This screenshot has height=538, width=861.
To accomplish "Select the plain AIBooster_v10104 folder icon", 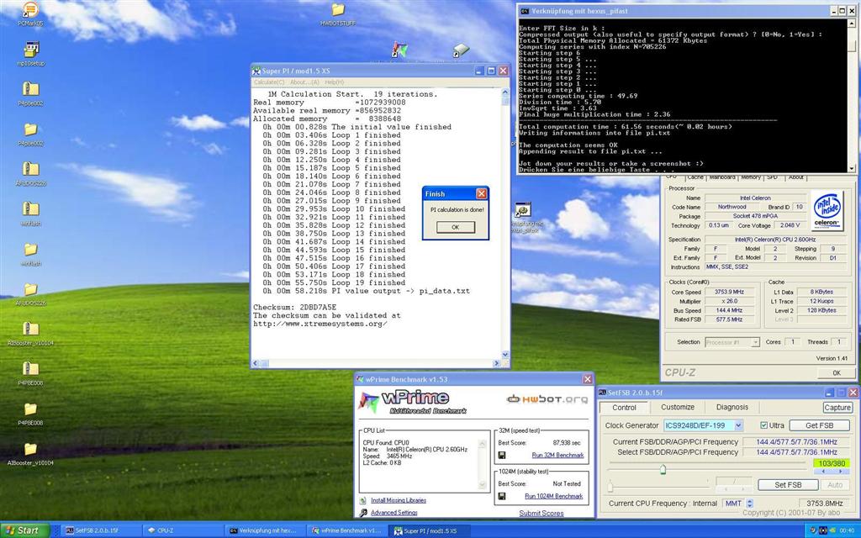I will [31, 449].
